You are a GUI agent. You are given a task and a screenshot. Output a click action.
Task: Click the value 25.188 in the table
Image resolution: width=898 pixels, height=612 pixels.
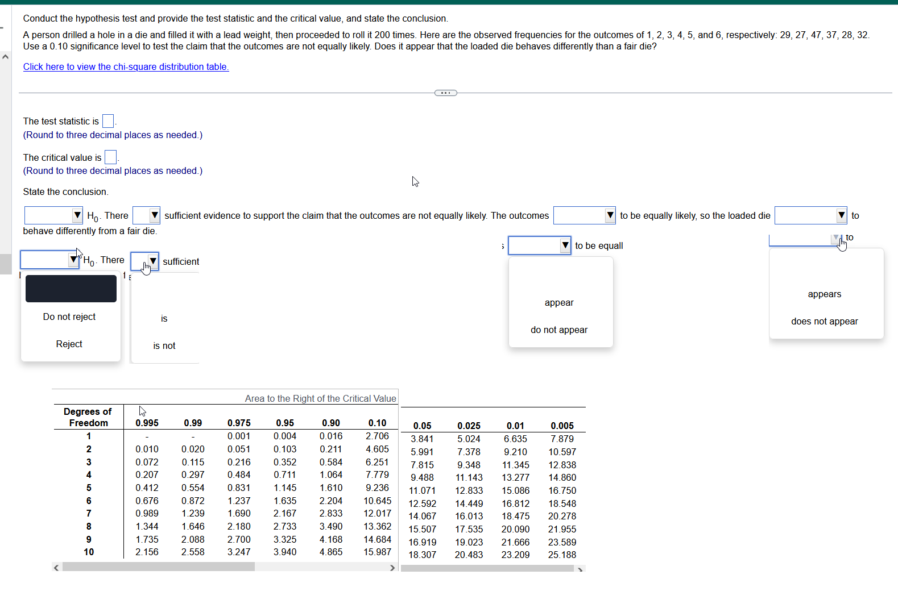tap(562, 555)
